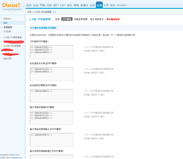183x159 pixels.
Task: Click the 论坛首页卡片样式DIY模块: label
Action: 44,63
